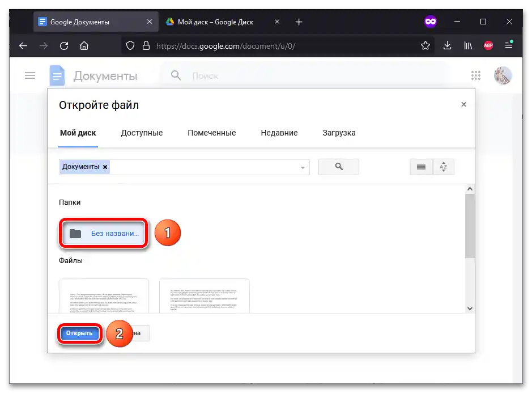Screen dimensions: 532x393
Task: Click the Открыть button
Action: tap(79, 333)
